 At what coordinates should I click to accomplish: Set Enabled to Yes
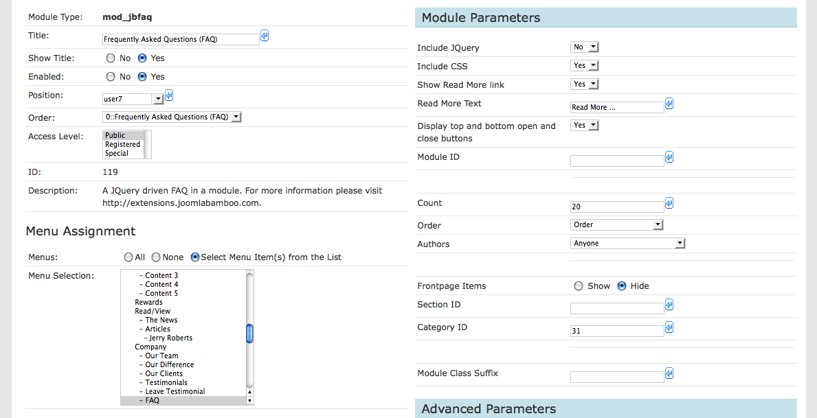pyautogui.click(x=142, y=76)
